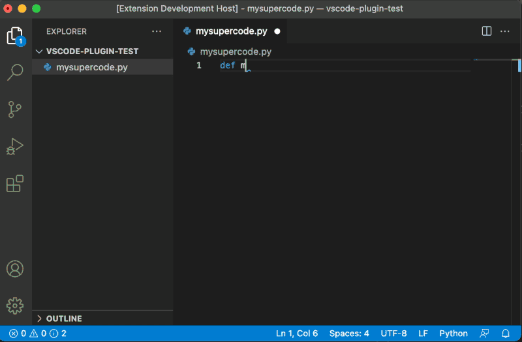The width and height of the screenshot is (522, 342).
Task: Select language mode Python
Action: point(453,334)
